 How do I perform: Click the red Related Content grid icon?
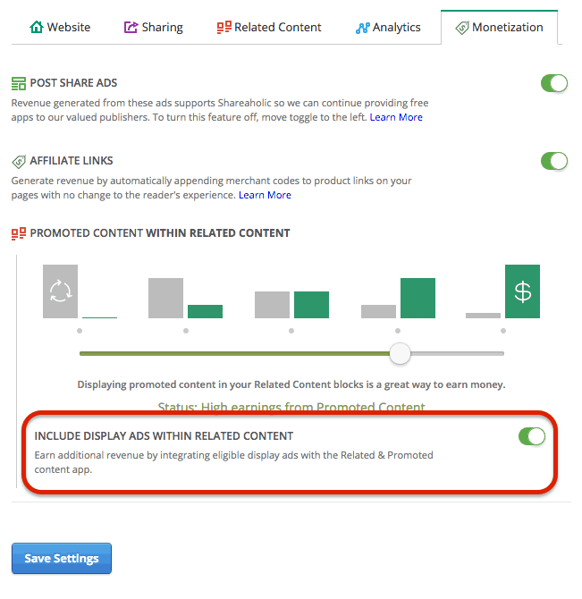point(224,27)
